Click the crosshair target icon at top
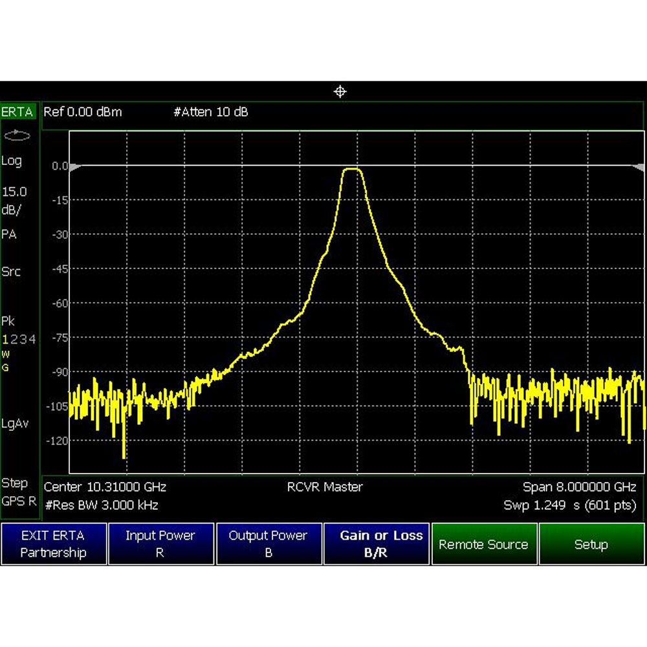Image resolution: width=647 pixels, height=647 pixels. click(340, 92)
